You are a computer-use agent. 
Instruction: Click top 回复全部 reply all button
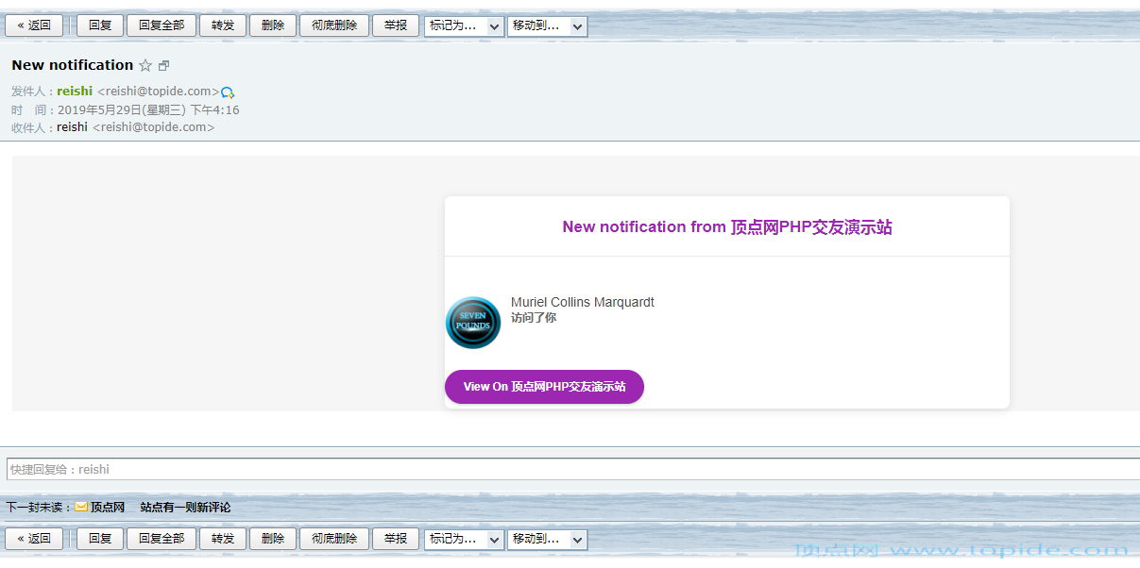pyautogui.click(x=162, y=25)
